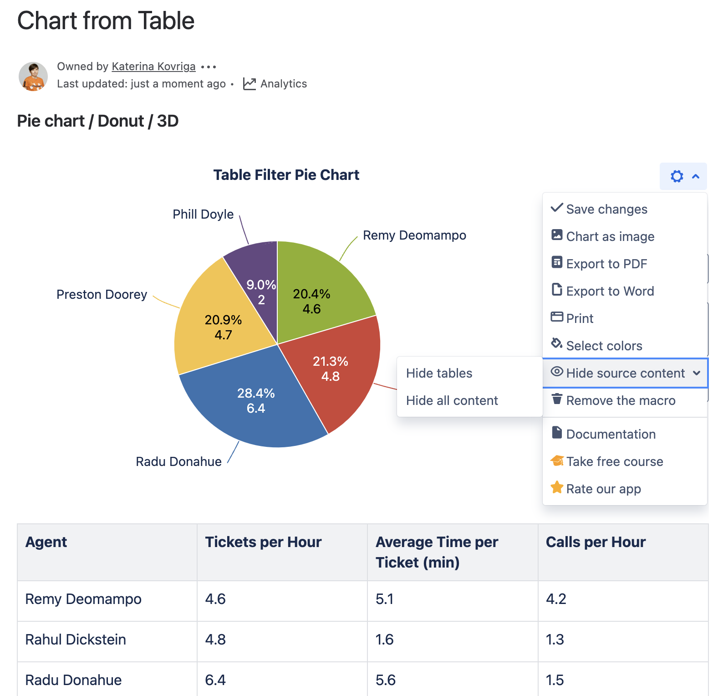Image resolution: width=723 pixels, height=696 pixels.
Task: Click the star icon for Rate our app
Action: [x=557, y=488]
